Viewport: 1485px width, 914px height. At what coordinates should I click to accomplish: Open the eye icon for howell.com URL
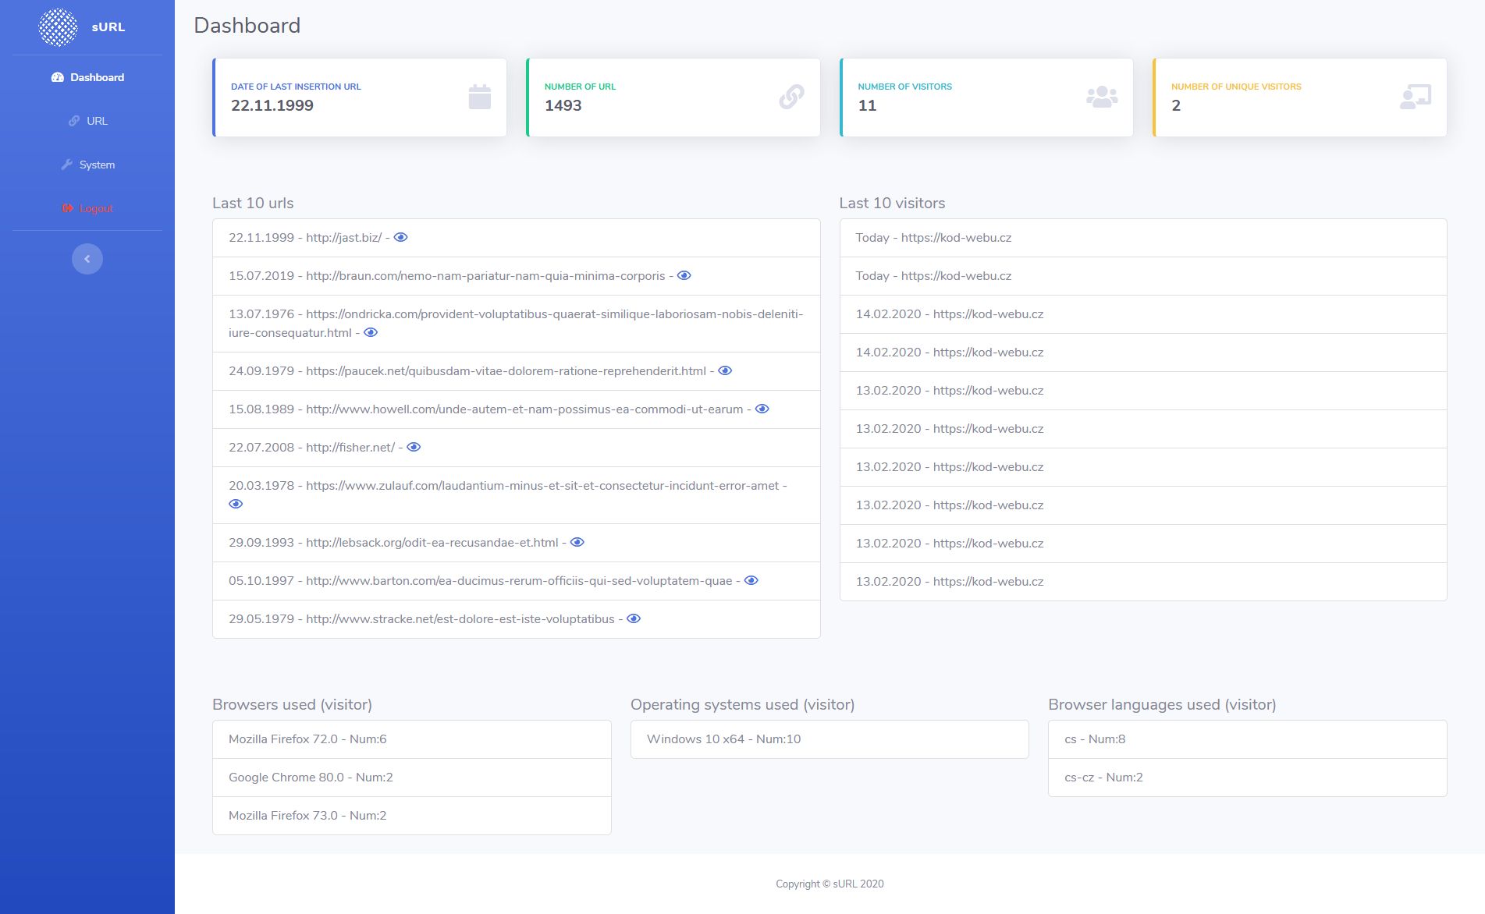[x=762, y=409]
